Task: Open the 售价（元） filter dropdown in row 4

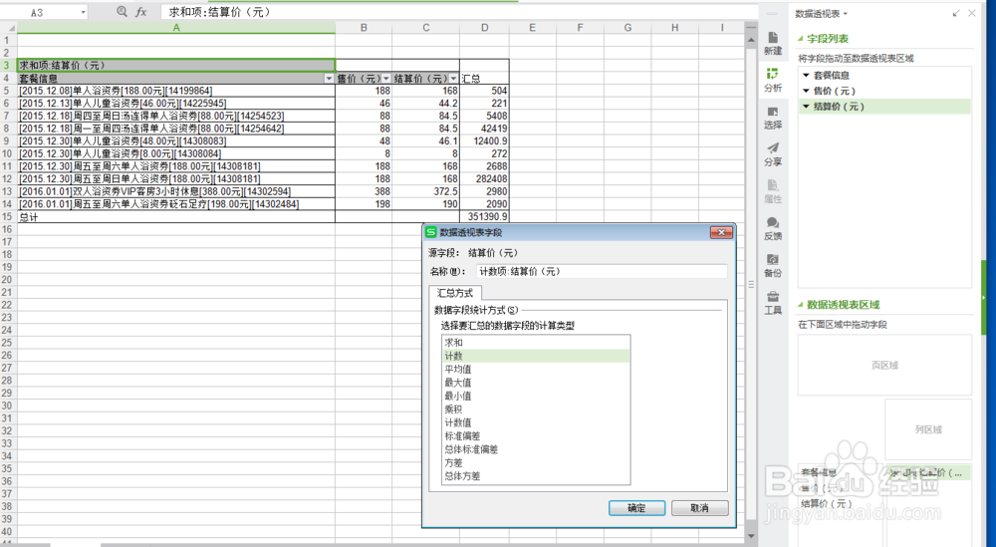Action: tap(385, 79)
